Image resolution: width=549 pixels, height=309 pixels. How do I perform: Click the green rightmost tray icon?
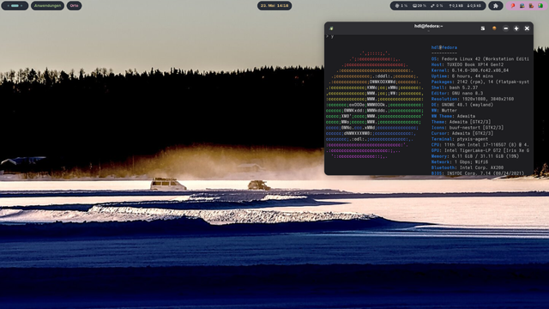click(540, 6)
